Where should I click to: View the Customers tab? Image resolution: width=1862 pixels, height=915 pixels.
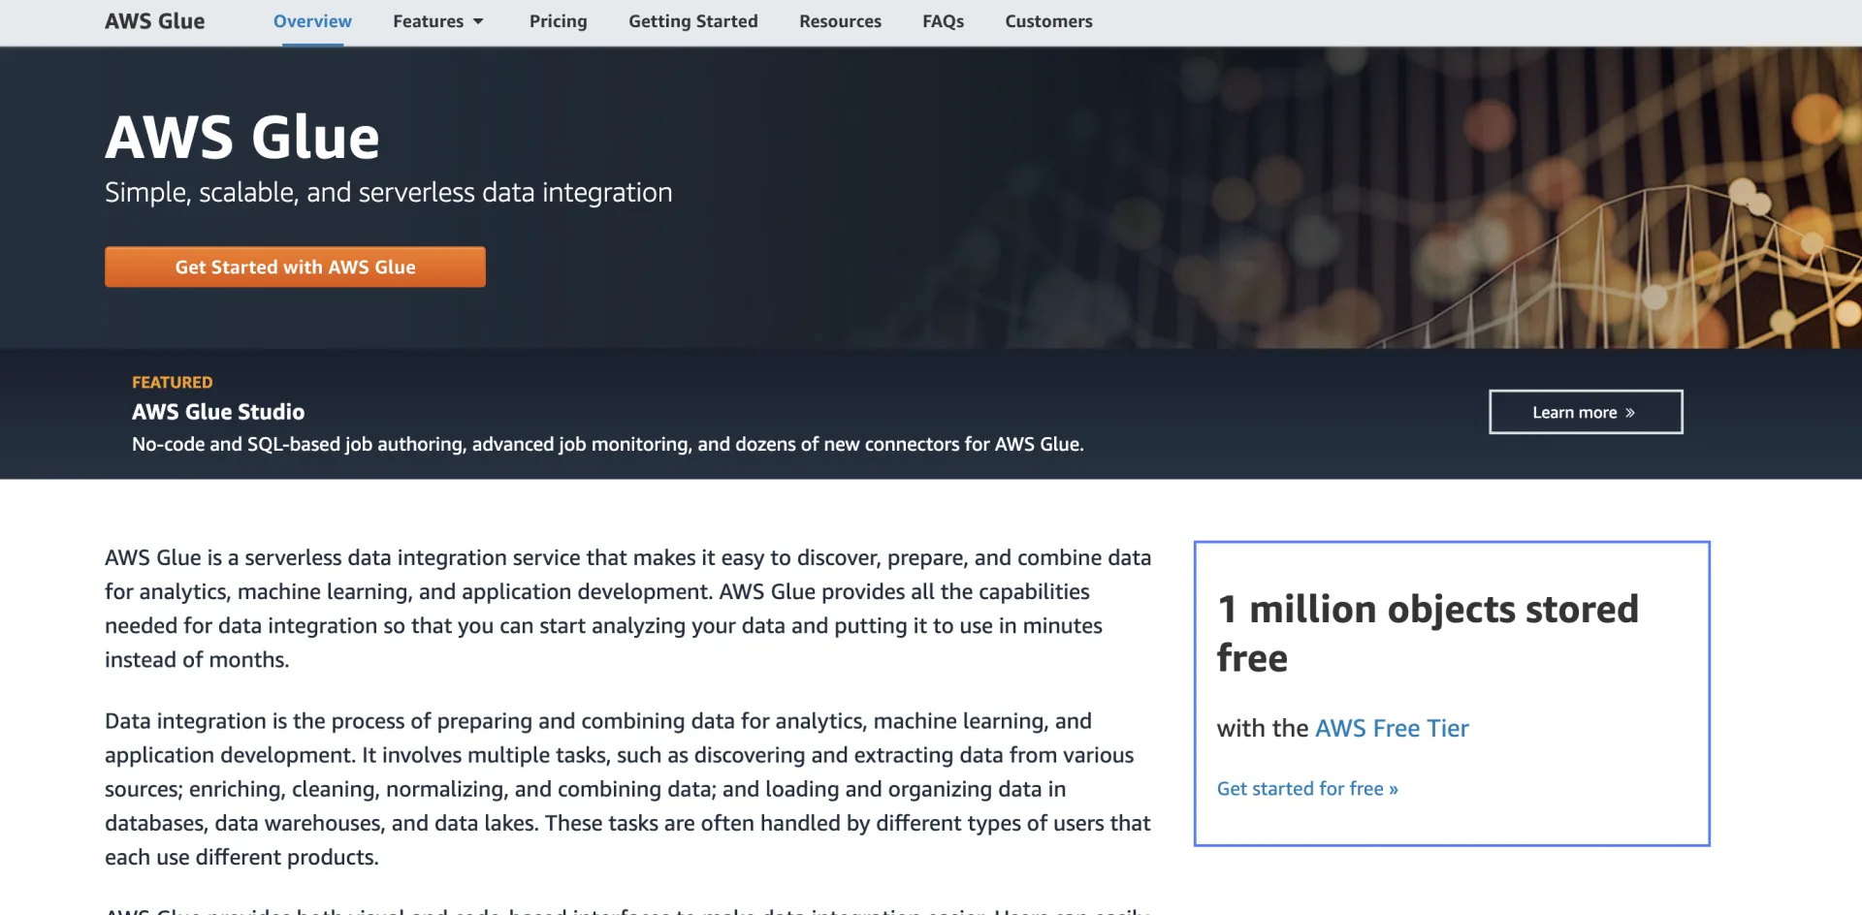1049,21
